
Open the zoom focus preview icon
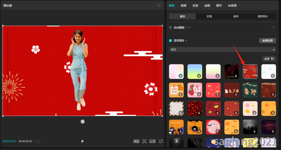144,141
